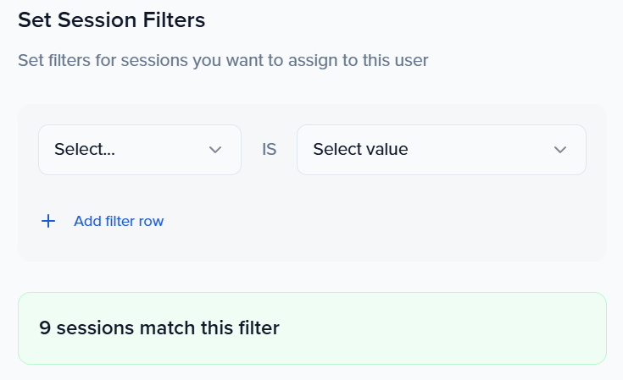Click the IS operator label
Viewport: 623px width, 380px height.
[x=270, y=150]
